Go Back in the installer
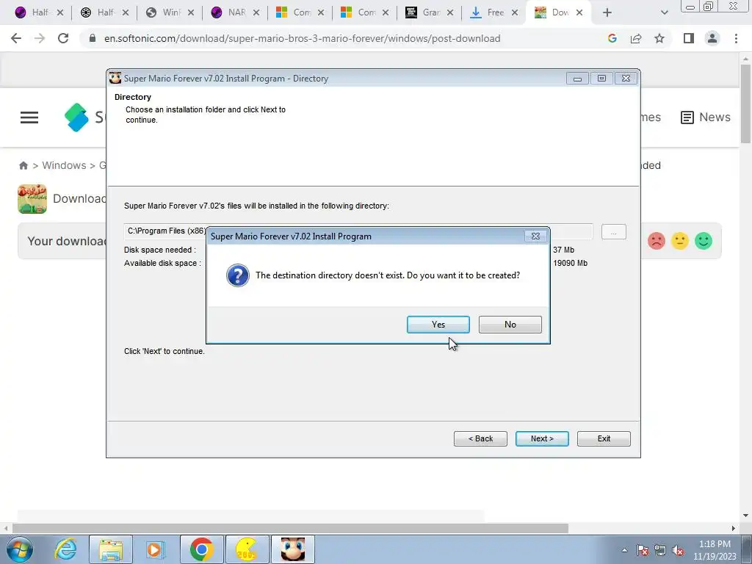This screenshot has height=564, width=752. (480, 438)
